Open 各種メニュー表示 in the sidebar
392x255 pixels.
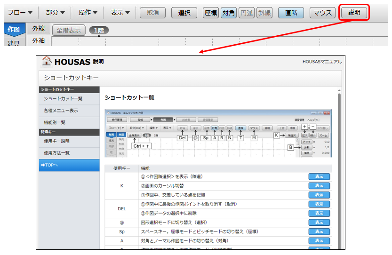[x=69, y=111]
